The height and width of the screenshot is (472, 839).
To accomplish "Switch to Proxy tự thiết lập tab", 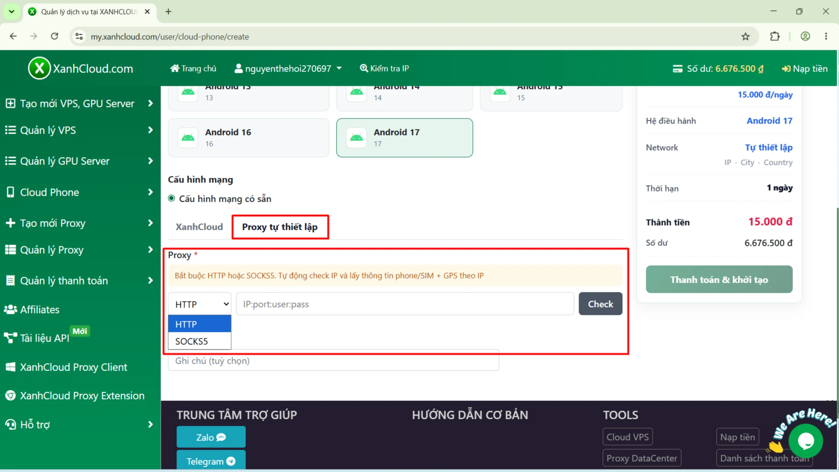I will click(x=280, y=227).
